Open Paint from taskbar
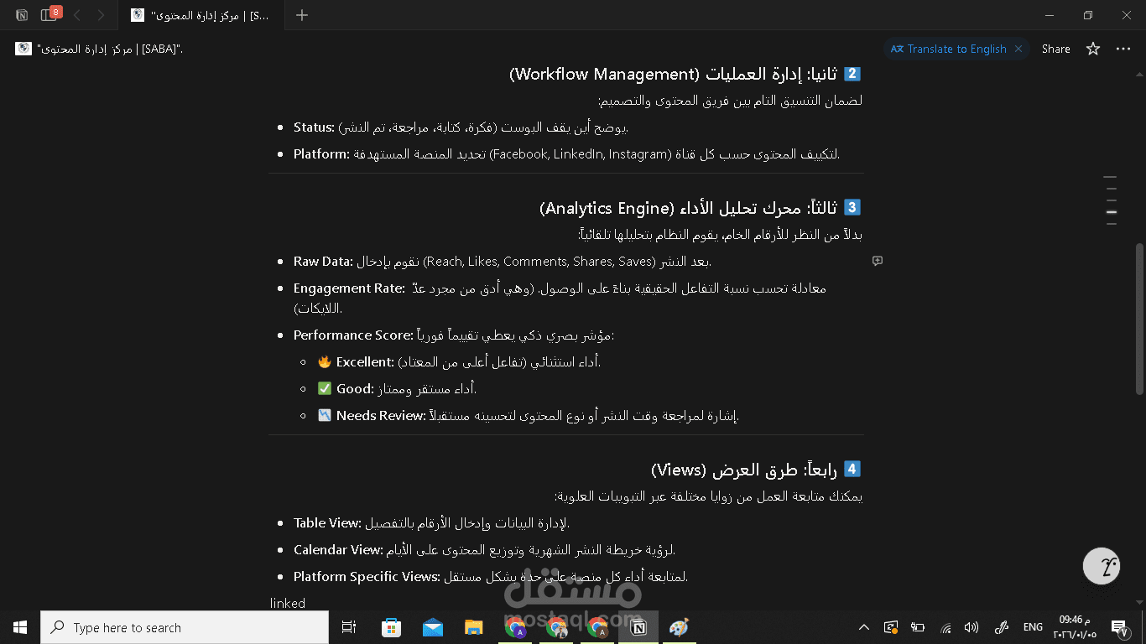The width and height of the screenshot is (1146, 644). coord(679,627)
